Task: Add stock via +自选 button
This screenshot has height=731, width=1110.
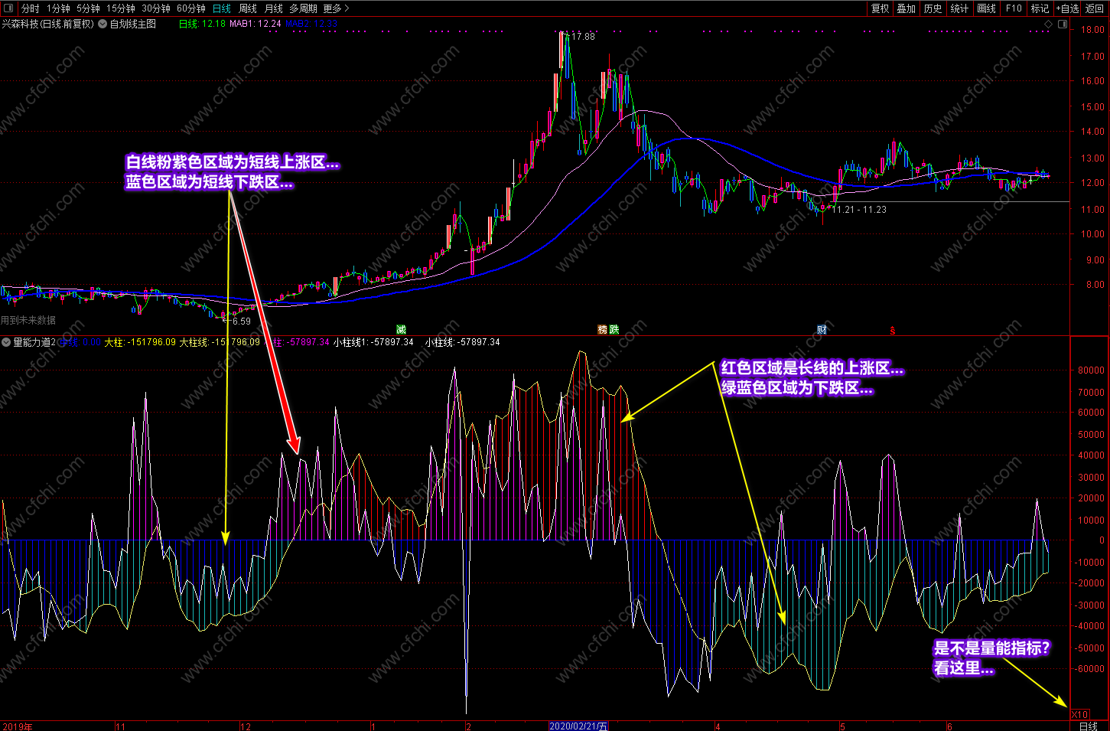Action: click(x=1068, y=8)
